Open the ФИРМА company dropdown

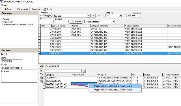click(89, 15)
